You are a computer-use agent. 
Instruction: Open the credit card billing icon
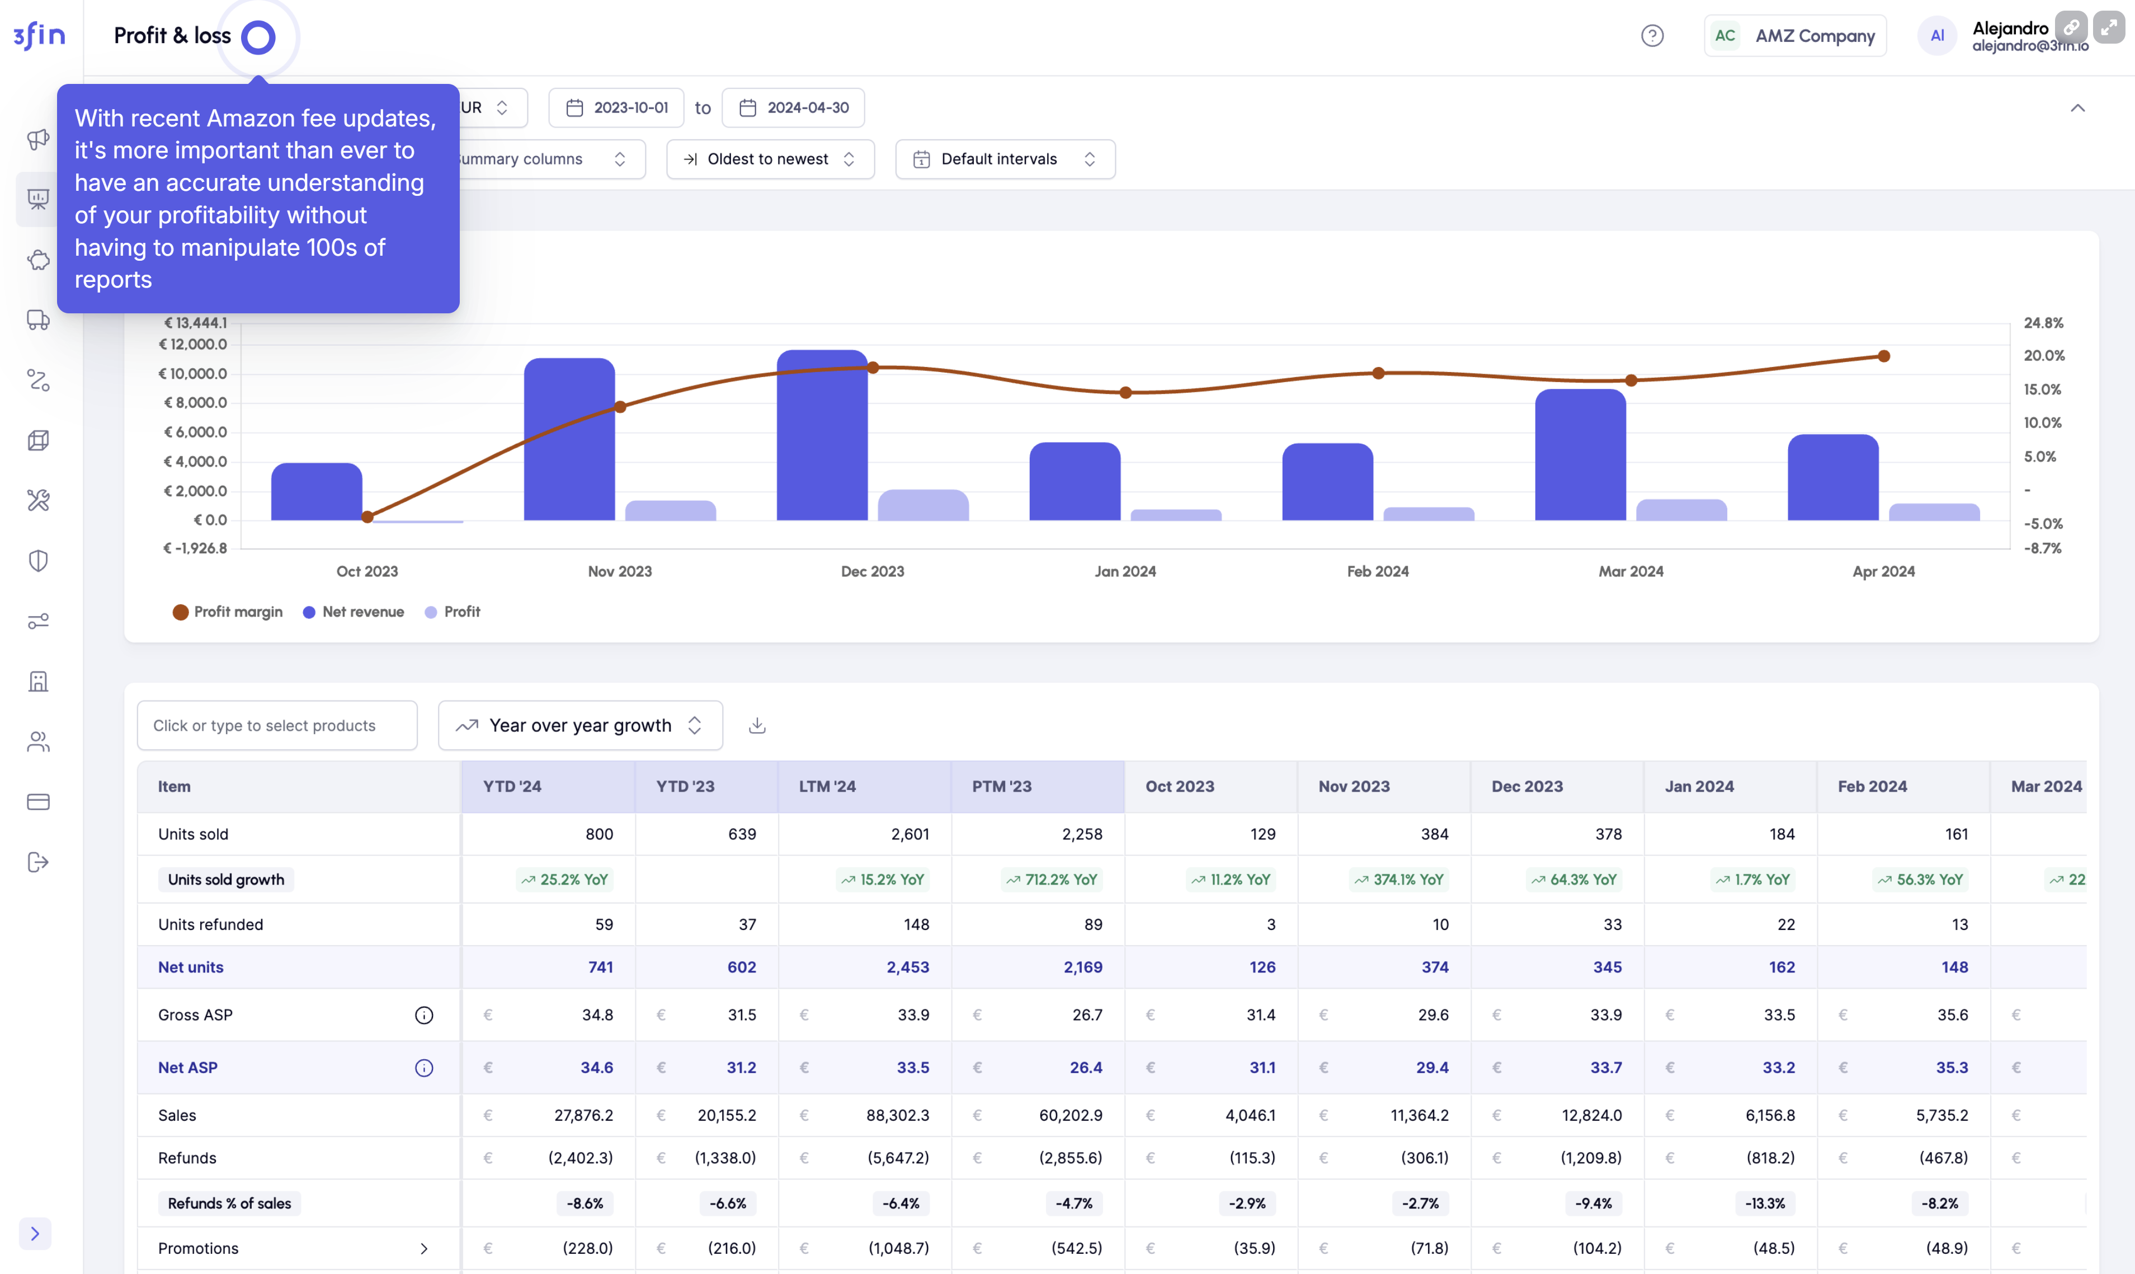click(38, 802)
